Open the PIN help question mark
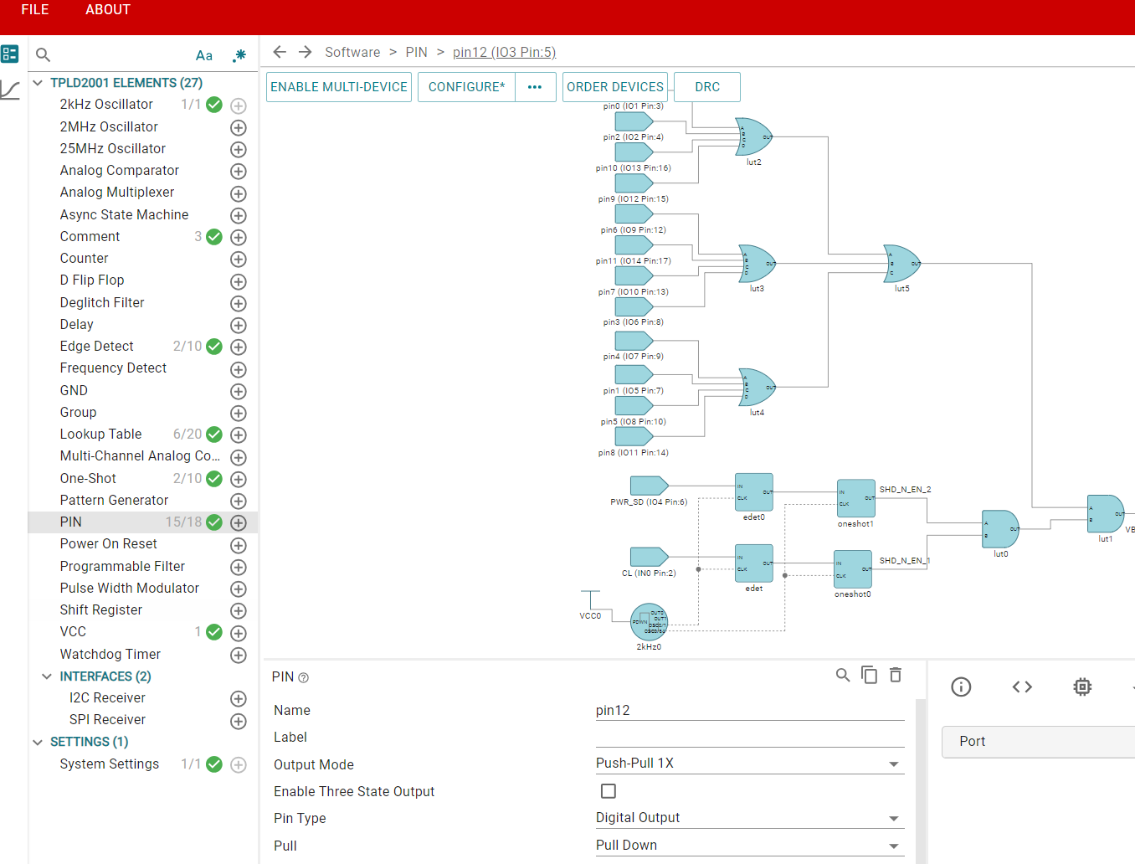1135x864 pixels. coord(303,677)
